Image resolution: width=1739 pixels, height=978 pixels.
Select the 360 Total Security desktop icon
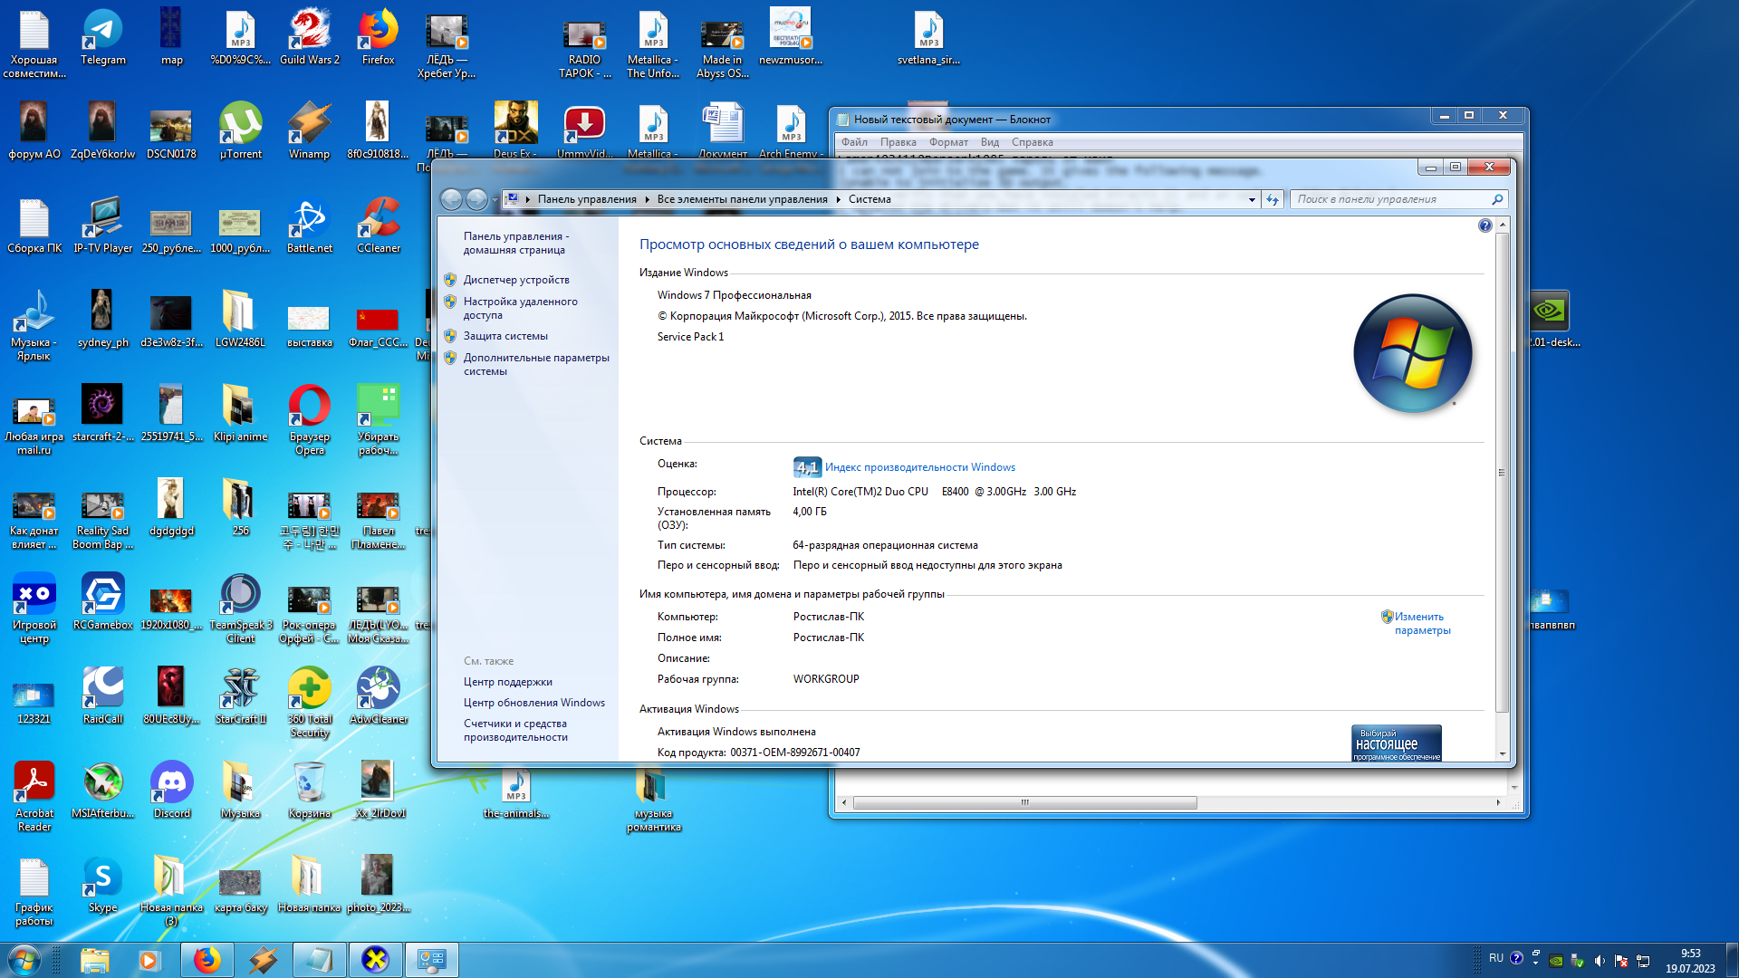(x=310, y=702)
